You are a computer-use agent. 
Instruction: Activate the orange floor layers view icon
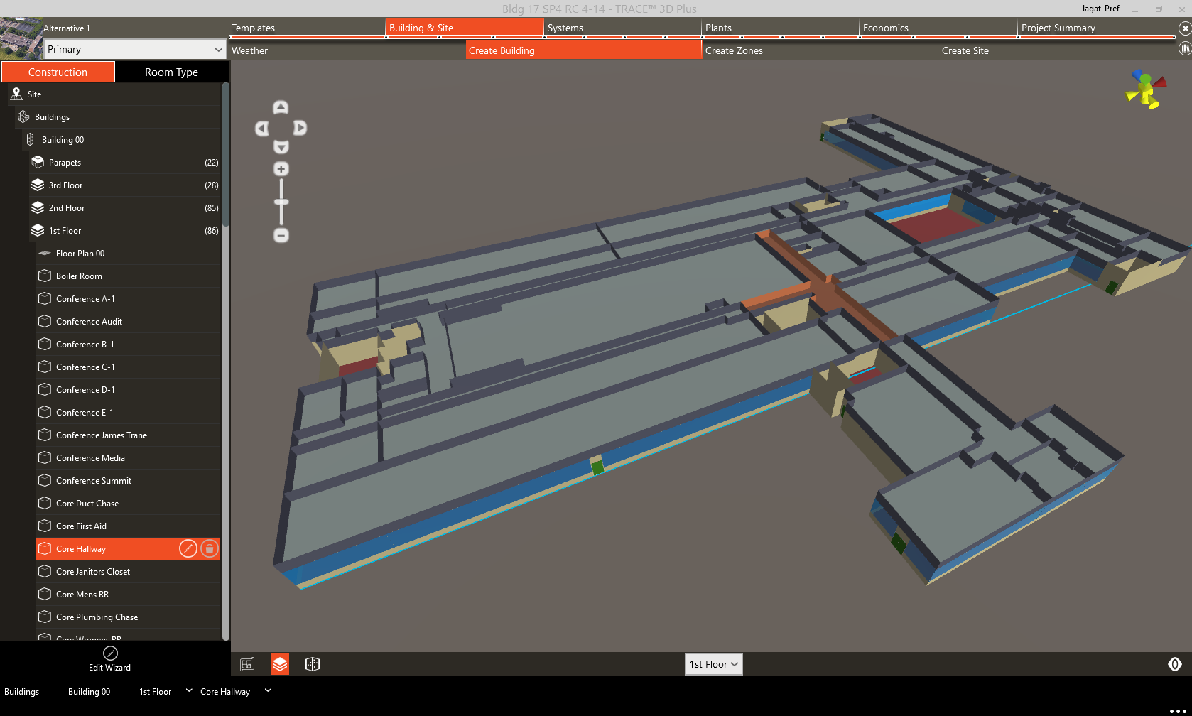point(279,664)
